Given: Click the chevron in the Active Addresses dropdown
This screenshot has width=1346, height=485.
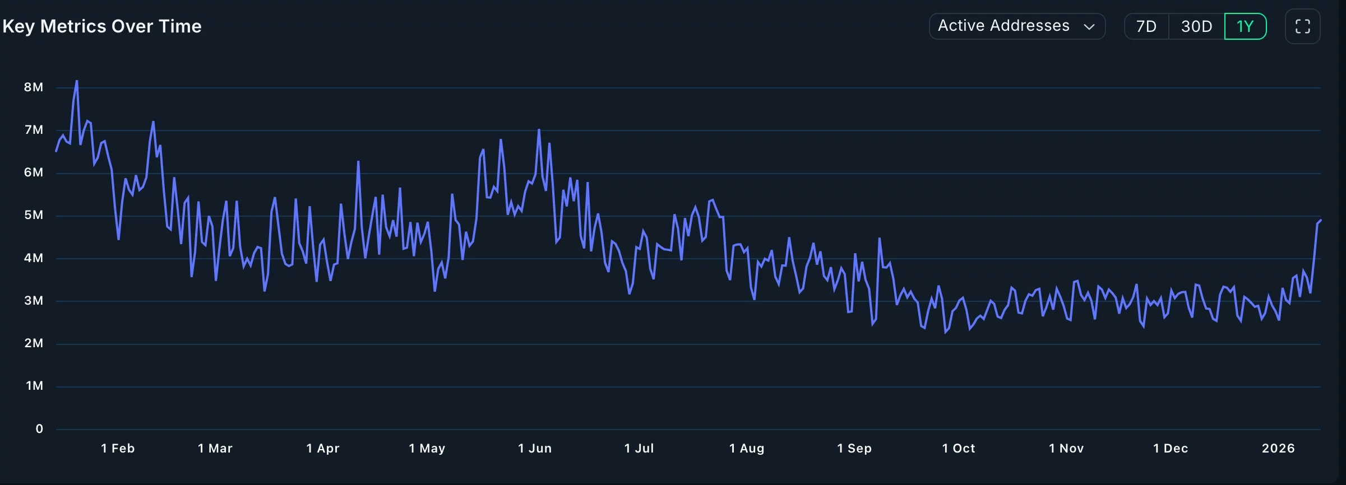Looking at the screenshot, I should pos(1089,27).
